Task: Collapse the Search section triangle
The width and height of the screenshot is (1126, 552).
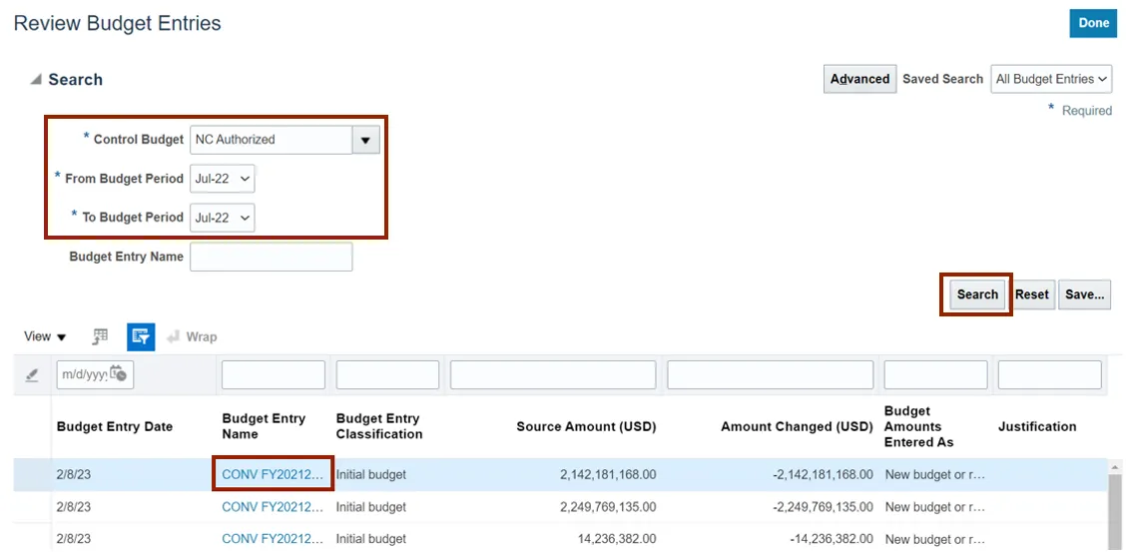Action: pos(36,80)
